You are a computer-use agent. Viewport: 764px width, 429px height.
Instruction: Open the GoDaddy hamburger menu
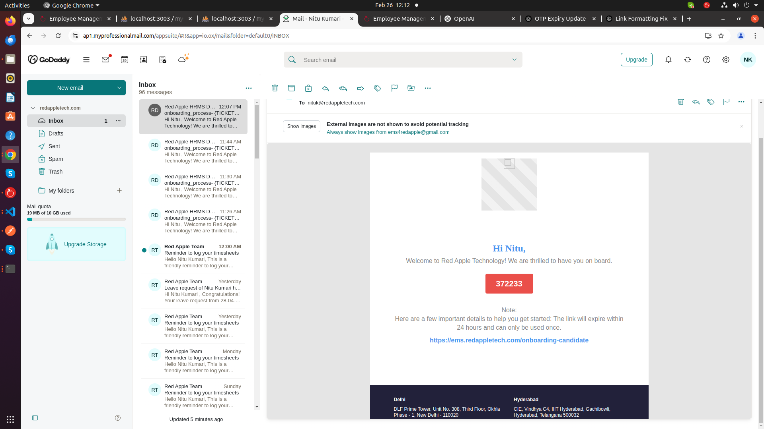pyautogui.click(x=86, y=60)
